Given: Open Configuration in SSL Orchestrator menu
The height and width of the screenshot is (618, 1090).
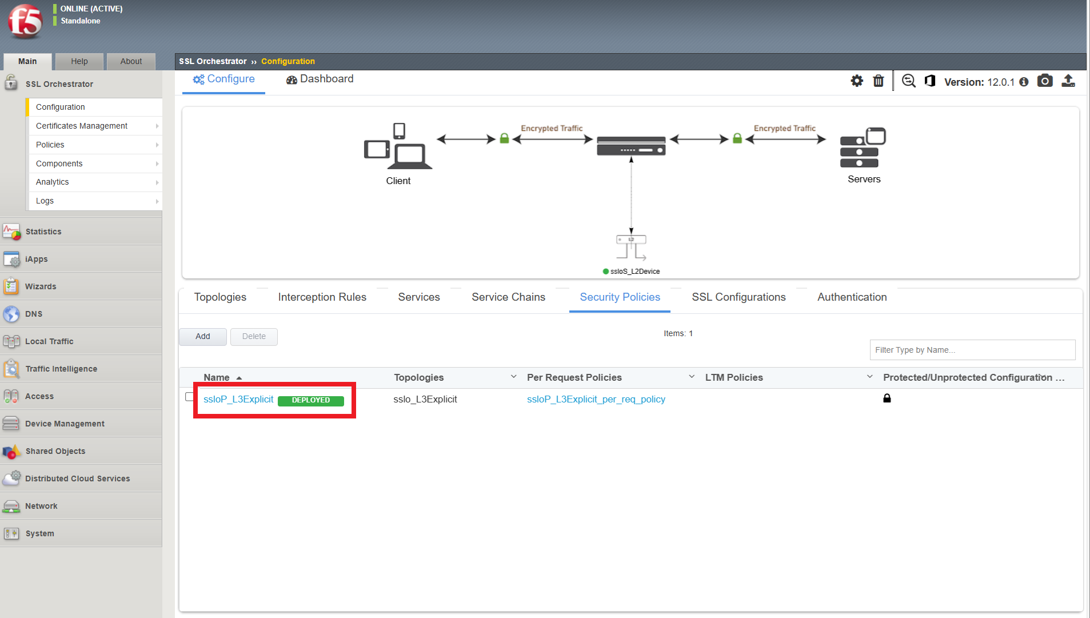Looking at the screenshot, I should [x=95, y=107].
